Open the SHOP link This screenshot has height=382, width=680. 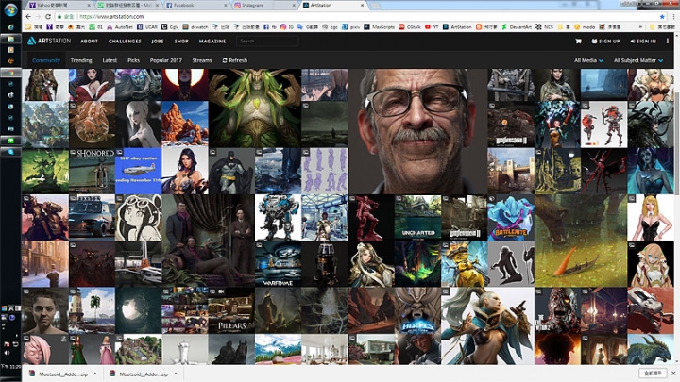pyautogui.click(x=181, y=42)
